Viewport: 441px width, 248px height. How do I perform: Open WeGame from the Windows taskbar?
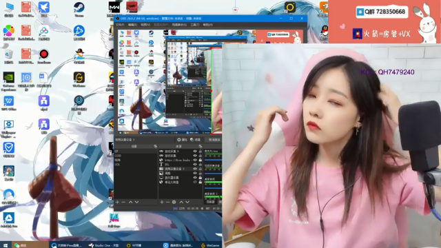coord(209,245)
